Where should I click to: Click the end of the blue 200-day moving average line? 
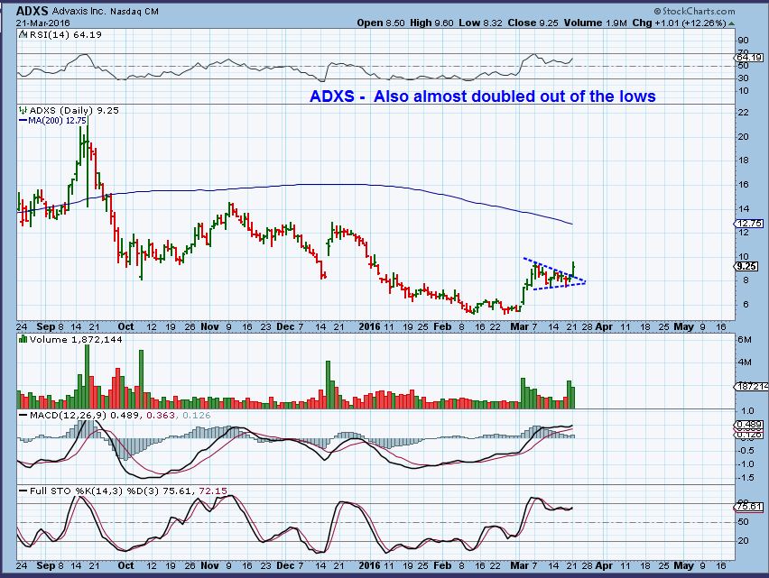[x=572, y=224]
